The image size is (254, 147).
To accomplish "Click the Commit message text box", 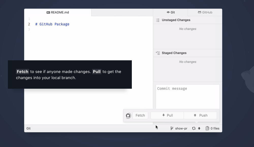I will tap(188, 97).
